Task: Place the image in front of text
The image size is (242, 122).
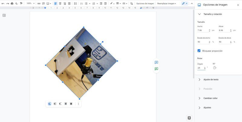Action: [x=71, y=104]
